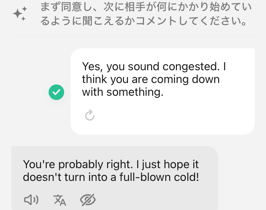The width and height of the screenshot is (266, 210).
Task: Hide the reply text with the crossed-eye icon
Action: (88, 200)
